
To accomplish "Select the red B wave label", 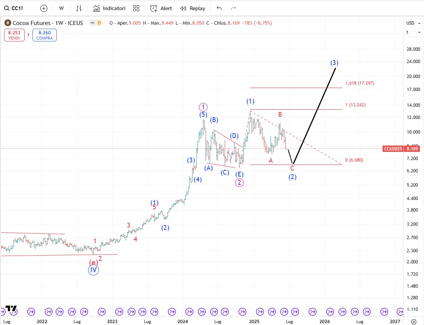I will pos(280,115).
